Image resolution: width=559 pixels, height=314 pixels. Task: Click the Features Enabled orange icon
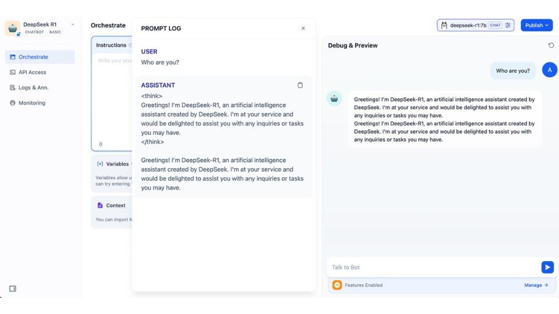pyautogui.click(x=337, y=285)
